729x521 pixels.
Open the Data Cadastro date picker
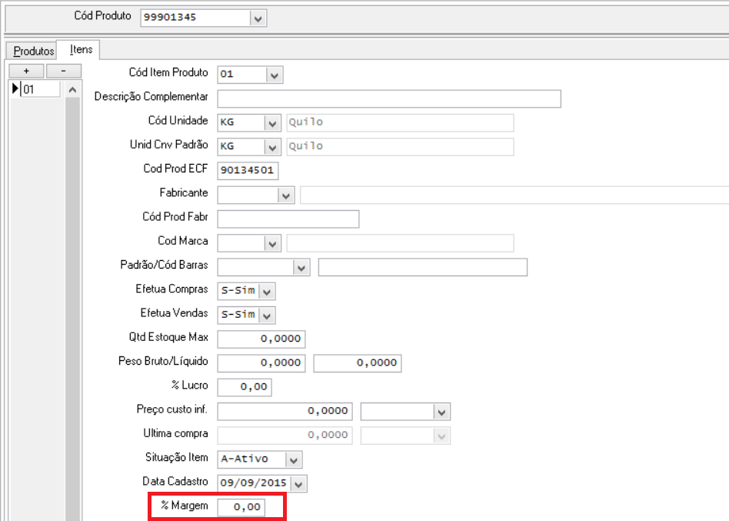coord(298,483)
